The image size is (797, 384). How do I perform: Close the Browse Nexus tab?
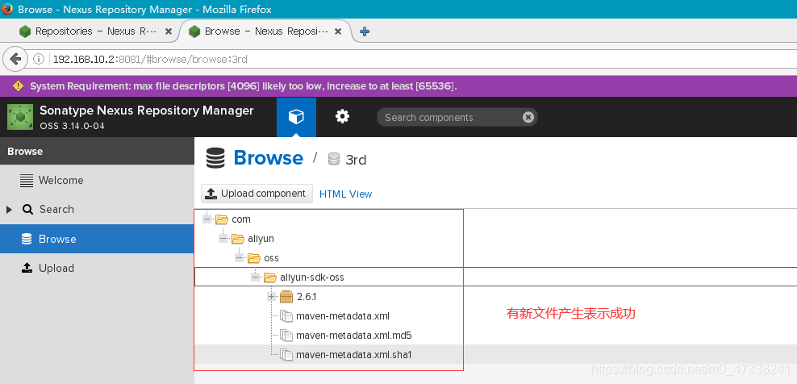pos(337,31)
